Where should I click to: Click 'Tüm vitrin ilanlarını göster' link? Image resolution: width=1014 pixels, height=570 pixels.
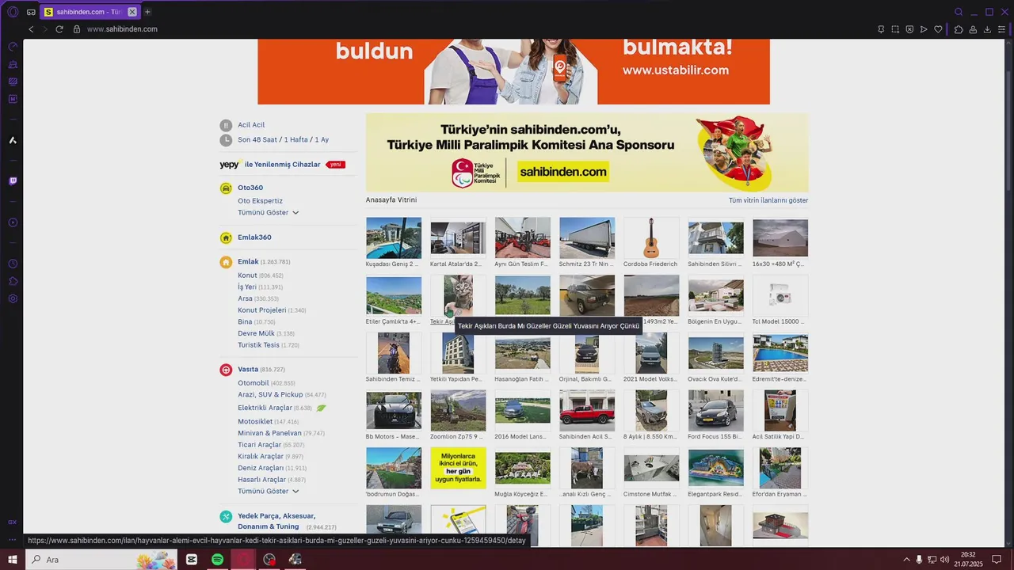(768, 200)
